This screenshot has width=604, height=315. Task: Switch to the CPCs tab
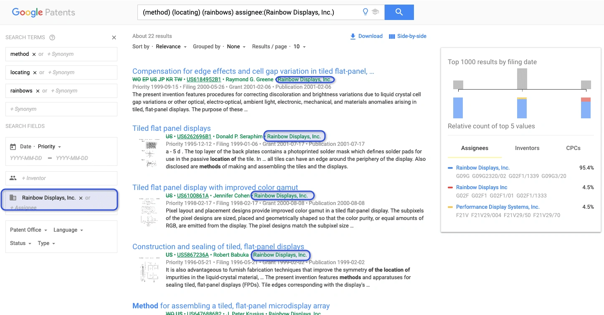tap(573, 148)
